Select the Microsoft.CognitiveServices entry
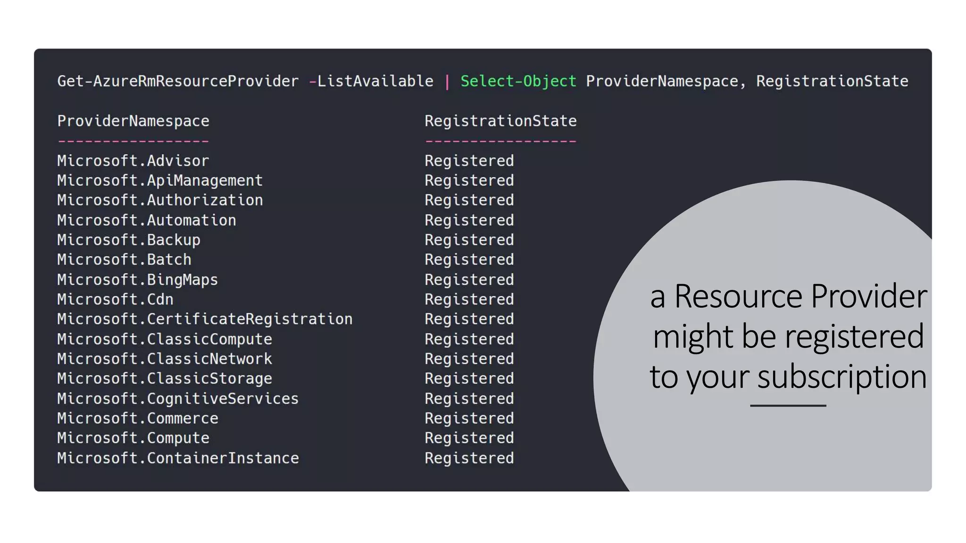The height and width of the screenshot is (543, 966). click(178, 399)
